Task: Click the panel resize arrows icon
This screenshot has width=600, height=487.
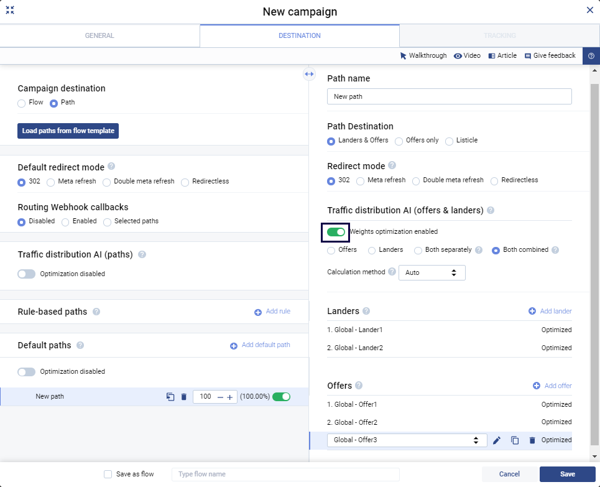Action: (x=309, y=74)
